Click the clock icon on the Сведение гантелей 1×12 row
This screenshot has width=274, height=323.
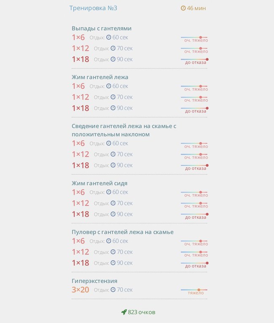(113, 154)
